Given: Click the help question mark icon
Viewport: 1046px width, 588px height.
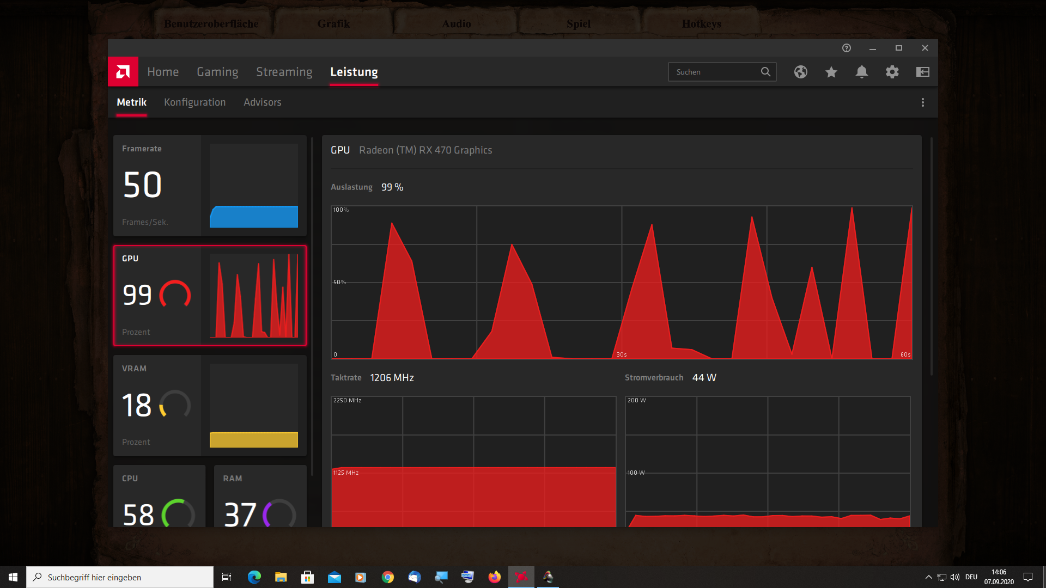Looking at the screenshot, I should click(x=846, y=48).
